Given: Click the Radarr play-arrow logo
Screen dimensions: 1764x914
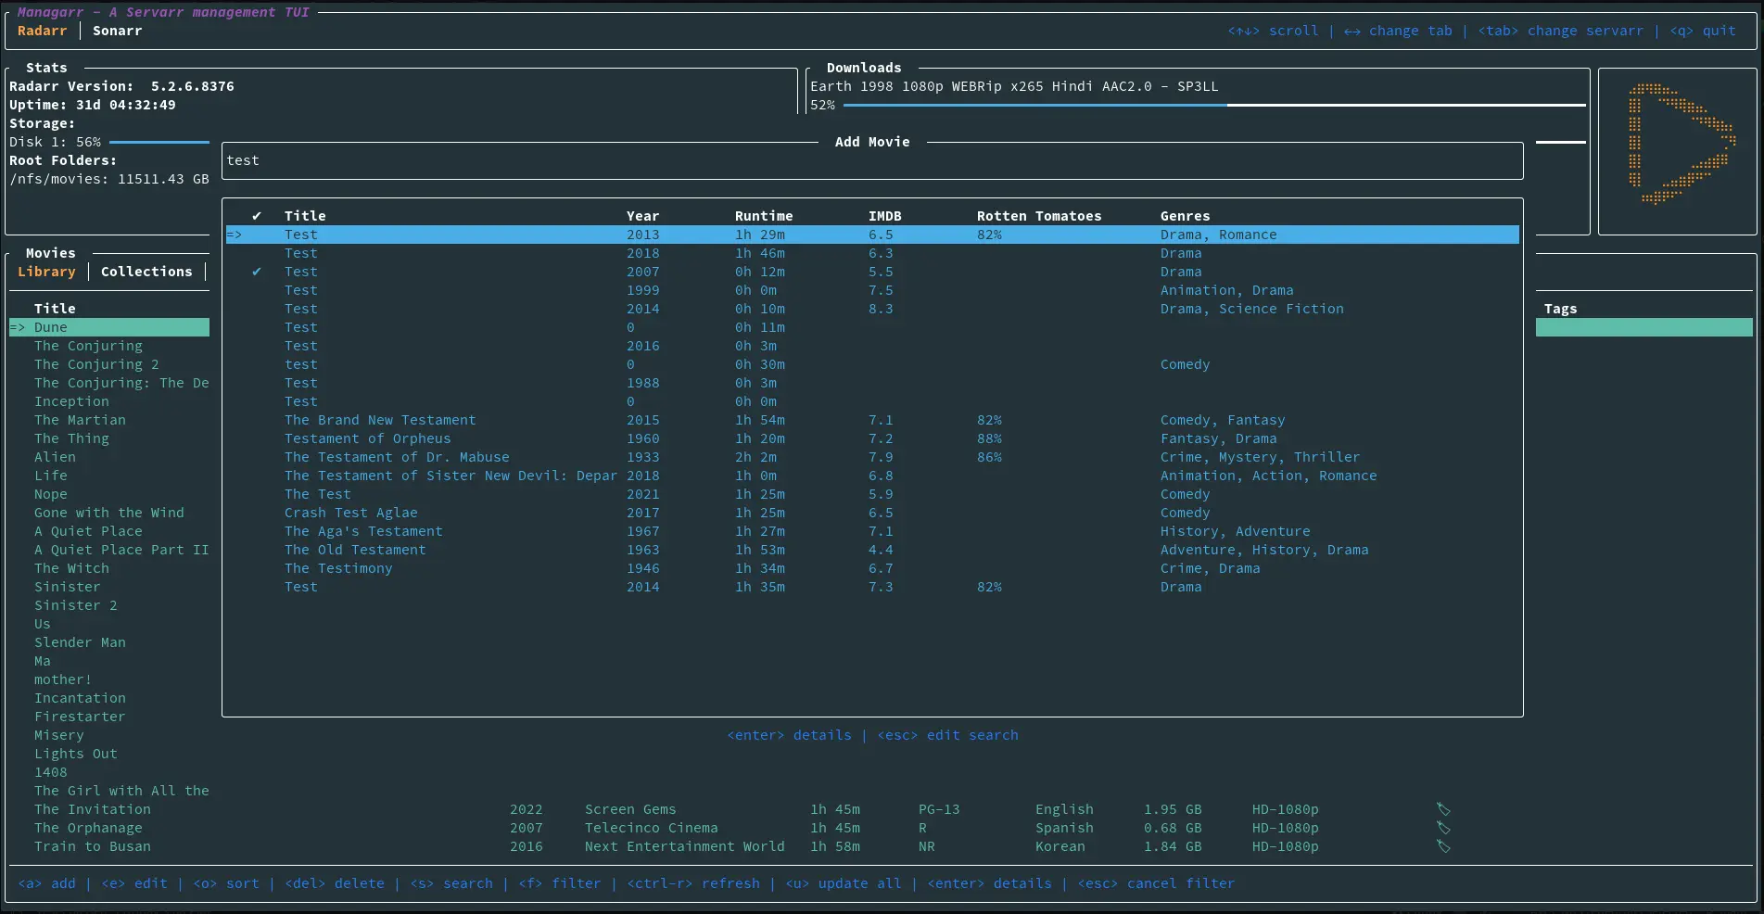Looking at the screenshot, I should coord(1680,144).
